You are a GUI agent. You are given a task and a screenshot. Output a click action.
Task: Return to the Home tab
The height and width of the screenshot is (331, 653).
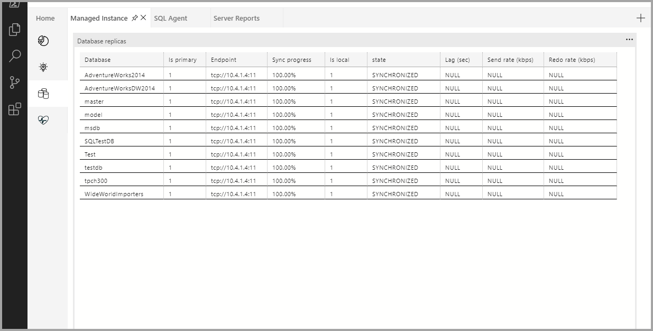tap(45, 17)
